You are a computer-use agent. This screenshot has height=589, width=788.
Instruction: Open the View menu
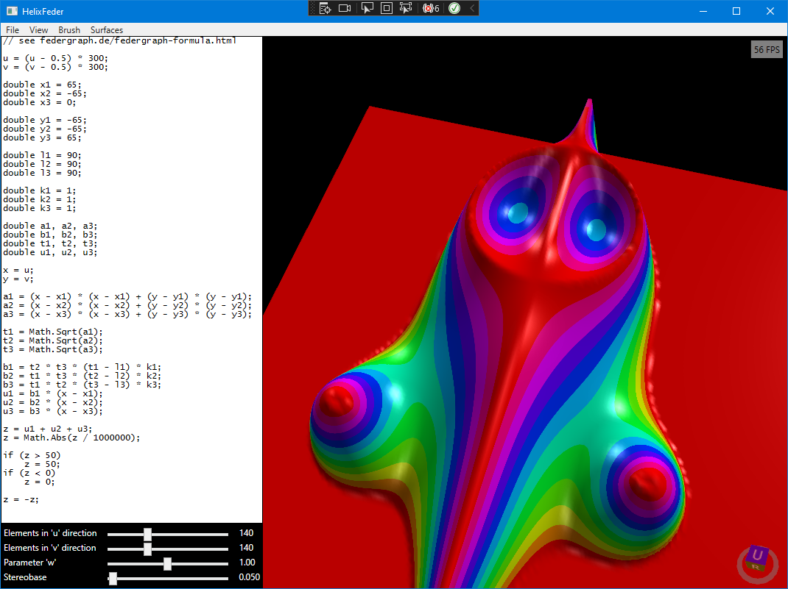coord(38,30)
